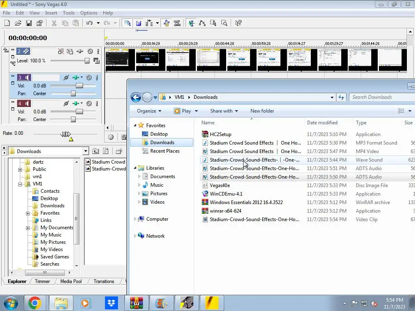Switch to the Trimmer tab

click(42, 281)
